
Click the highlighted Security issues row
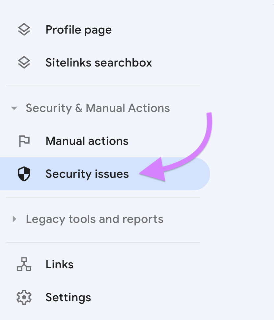87,174
